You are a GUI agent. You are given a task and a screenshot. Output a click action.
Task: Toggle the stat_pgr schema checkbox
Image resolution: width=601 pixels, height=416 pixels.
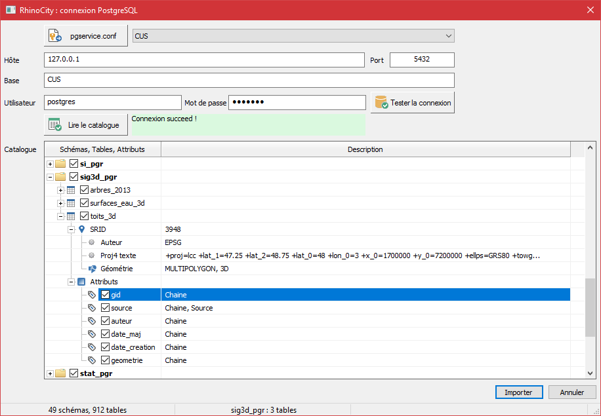tap(74, 373)
